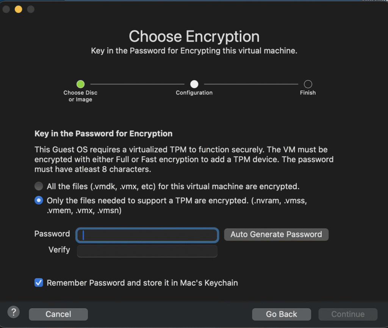388x328 pixels.
Task: Select 'All the files' full encryption option
Action: [39, 186]
